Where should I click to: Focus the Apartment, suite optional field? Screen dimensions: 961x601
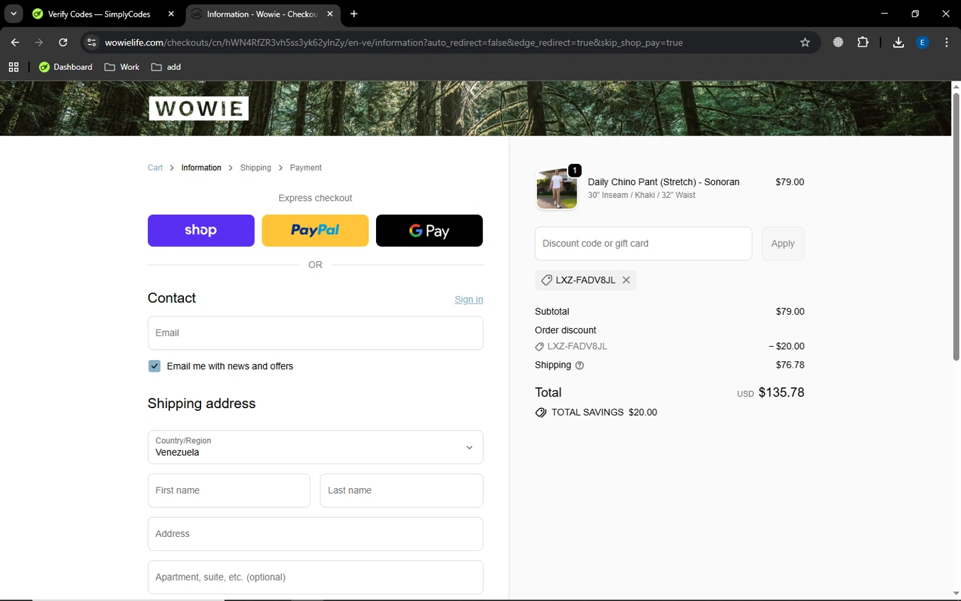click(315, 577)
